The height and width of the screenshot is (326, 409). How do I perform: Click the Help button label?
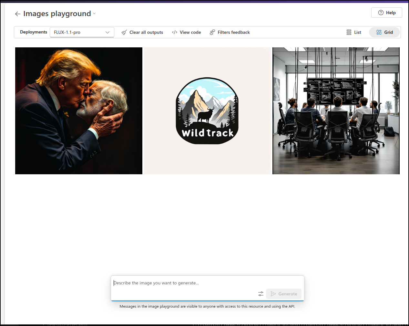391,13
